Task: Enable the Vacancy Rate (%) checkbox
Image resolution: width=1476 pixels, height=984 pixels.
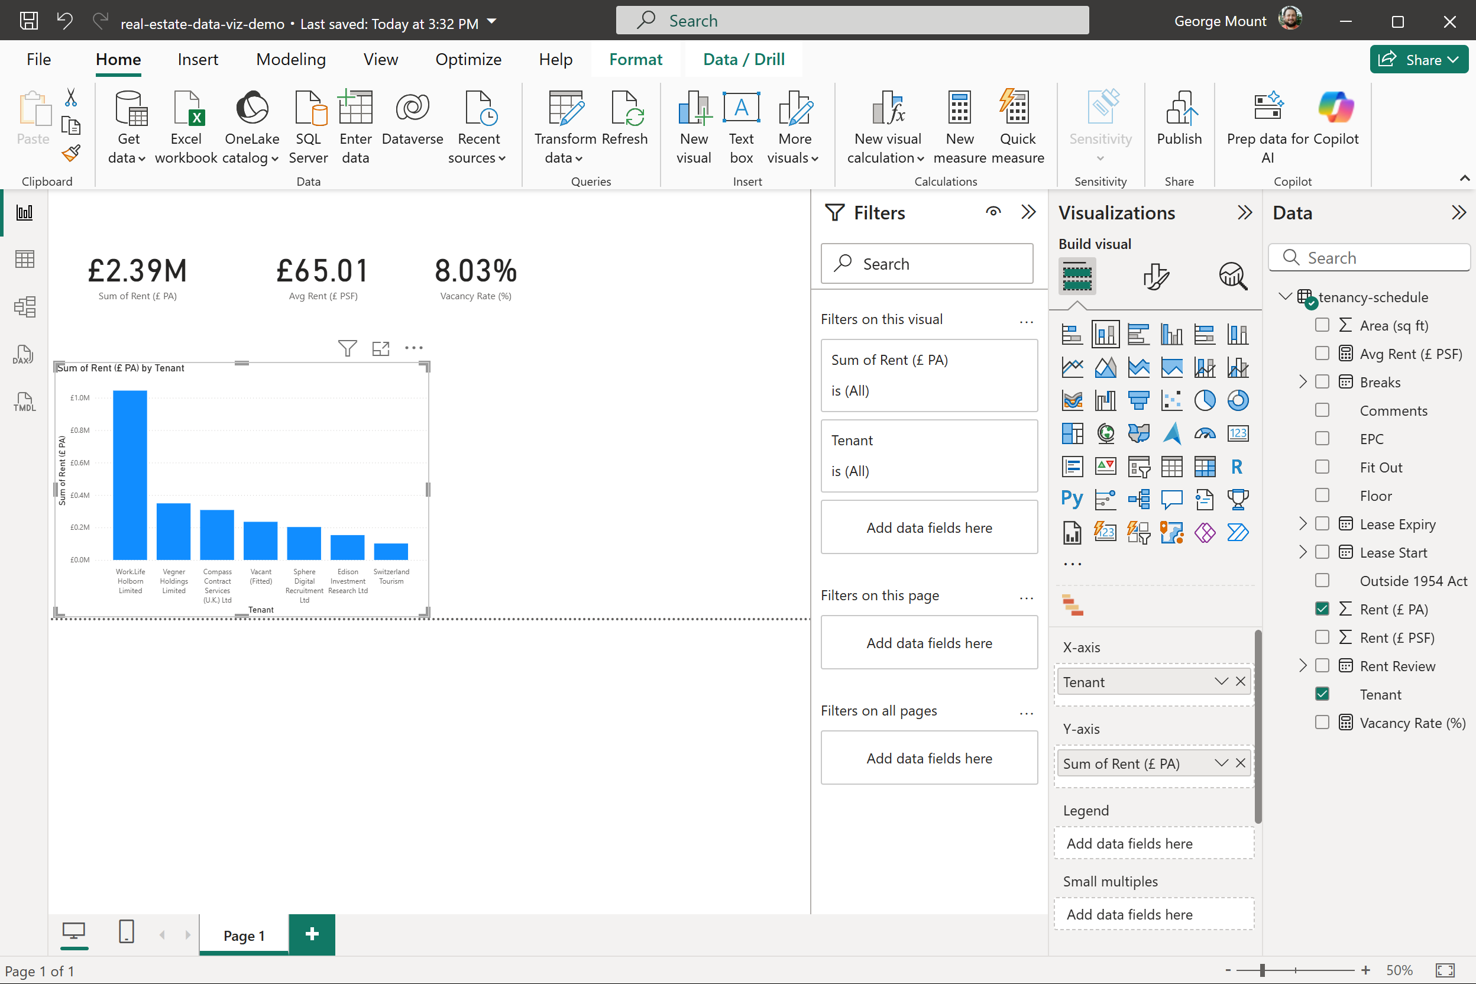Action: [x=1322, y=722]
